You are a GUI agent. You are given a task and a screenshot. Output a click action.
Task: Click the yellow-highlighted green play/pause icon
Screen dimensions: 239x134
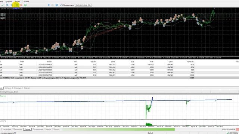click(x=17, y=5)
